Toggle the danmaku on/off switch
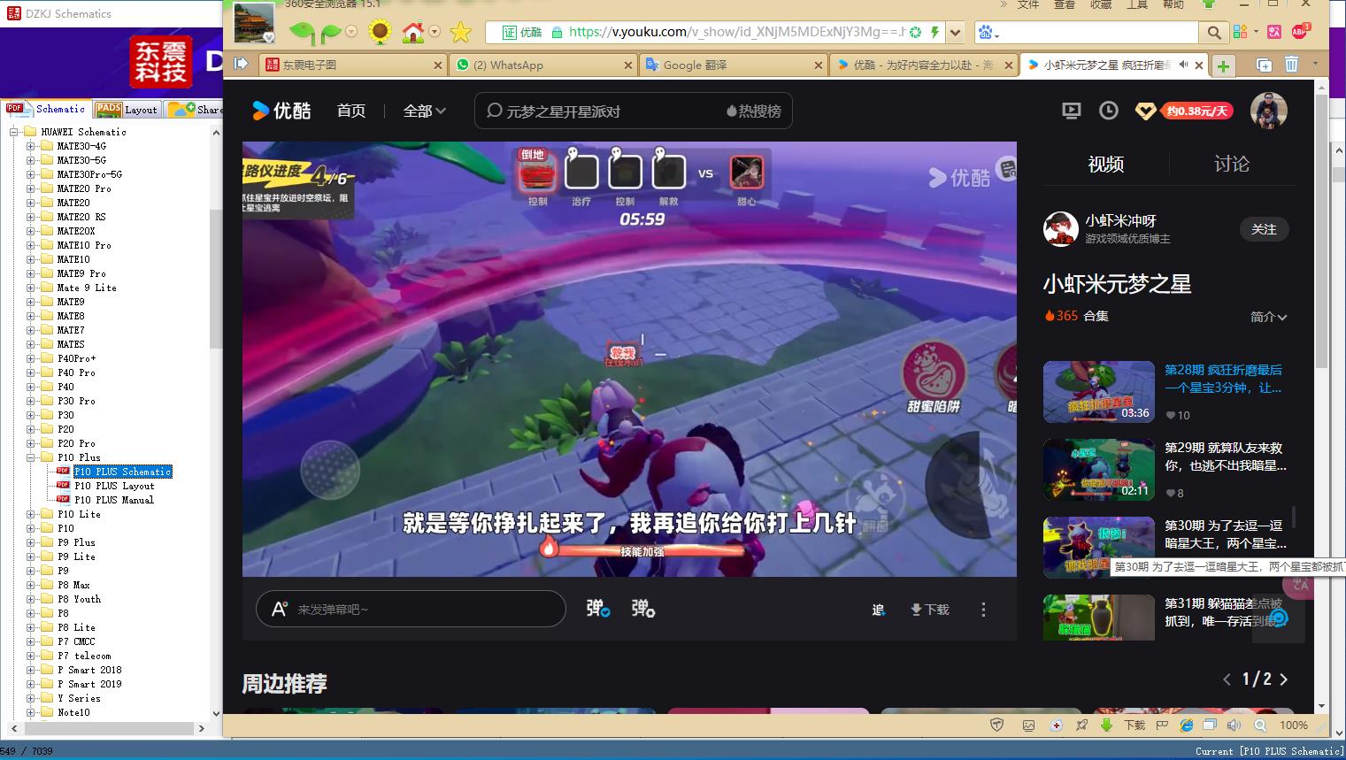The image size is (1346, 760). (597, 609)
